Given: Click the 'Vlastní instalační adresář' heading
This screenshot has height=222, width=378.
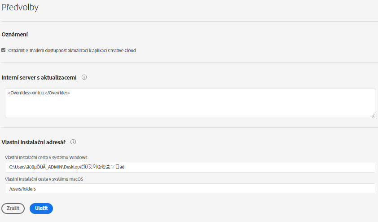Looking at the screenshot, I should (x=34, y=142).
